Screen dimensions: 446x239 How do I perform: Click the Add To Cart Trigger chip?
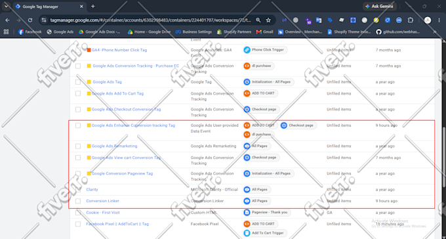tap(265, 233)
